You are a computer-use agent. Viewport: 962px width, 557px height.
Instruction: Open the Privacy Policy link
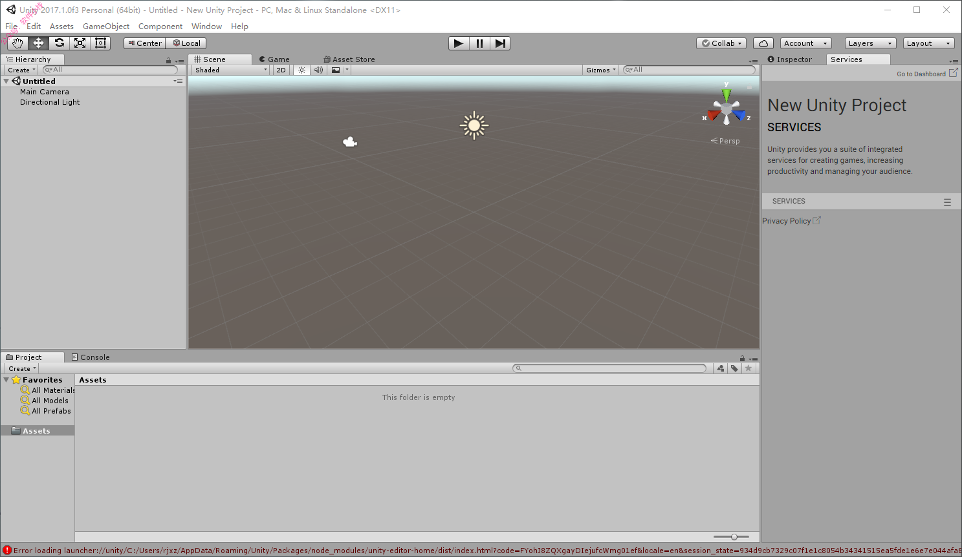coord(791,221)
